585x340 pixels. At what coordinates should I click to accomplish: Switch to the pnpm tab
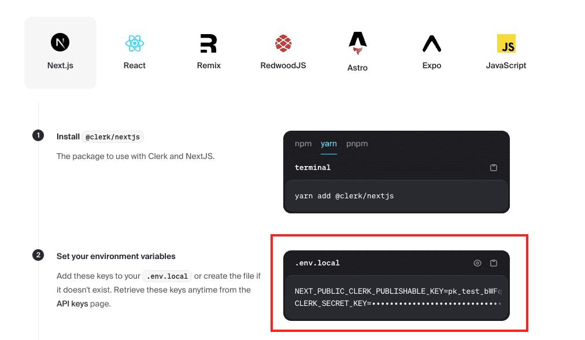(x=357, y=144)
